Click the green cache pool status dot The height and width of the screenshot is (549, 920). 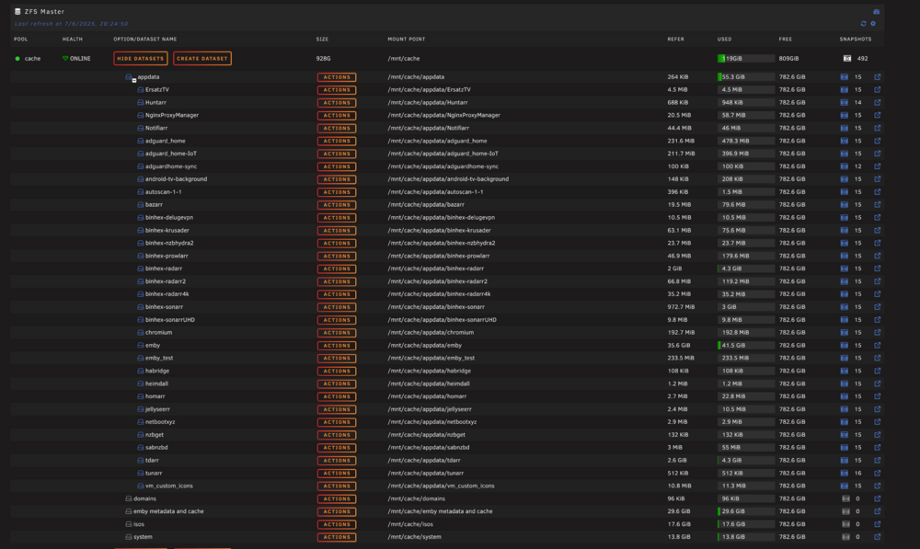[x=17, y=59]
